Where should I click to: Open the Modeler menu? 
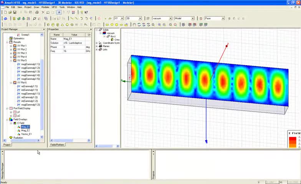(45, 7)
